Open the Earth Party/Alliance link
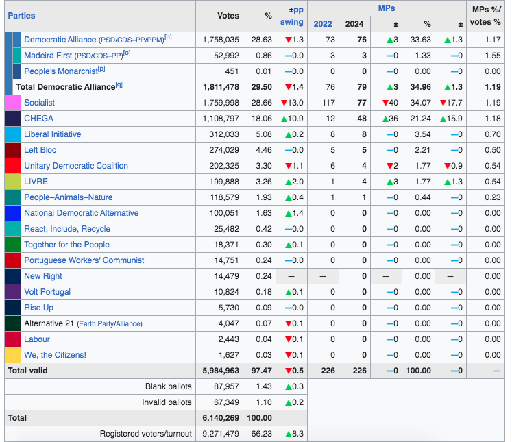512x442 pixels. click(x=111, y=323)
